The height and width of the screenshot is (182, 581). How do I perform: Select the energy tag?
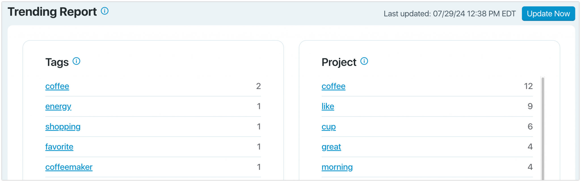pyautogui.click(x=58, y=106)
